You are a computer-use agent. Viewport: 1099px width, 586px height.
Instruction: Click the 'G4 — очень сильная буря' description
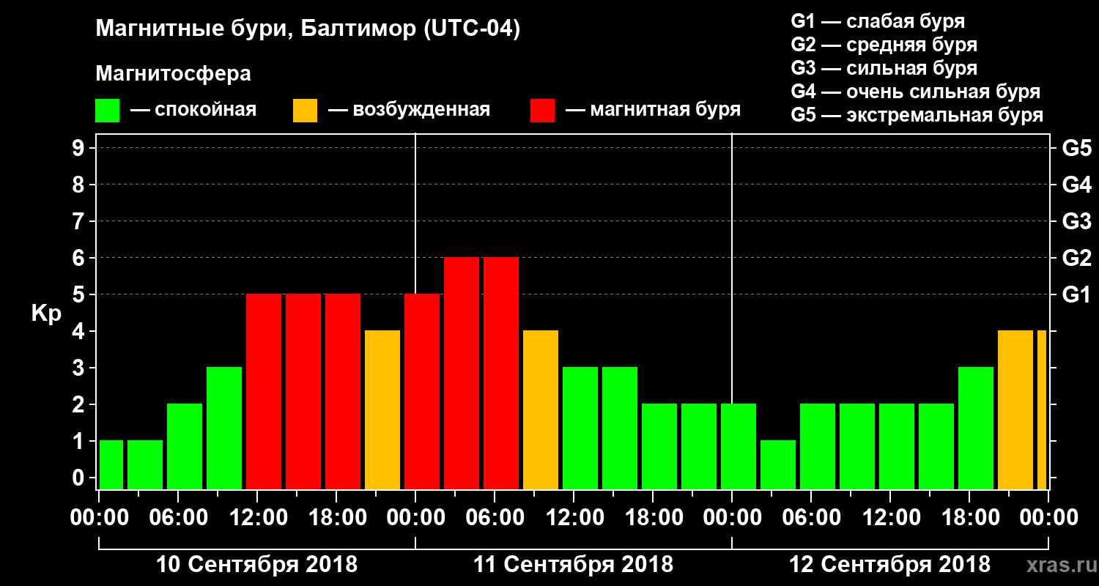pos(915,92)
